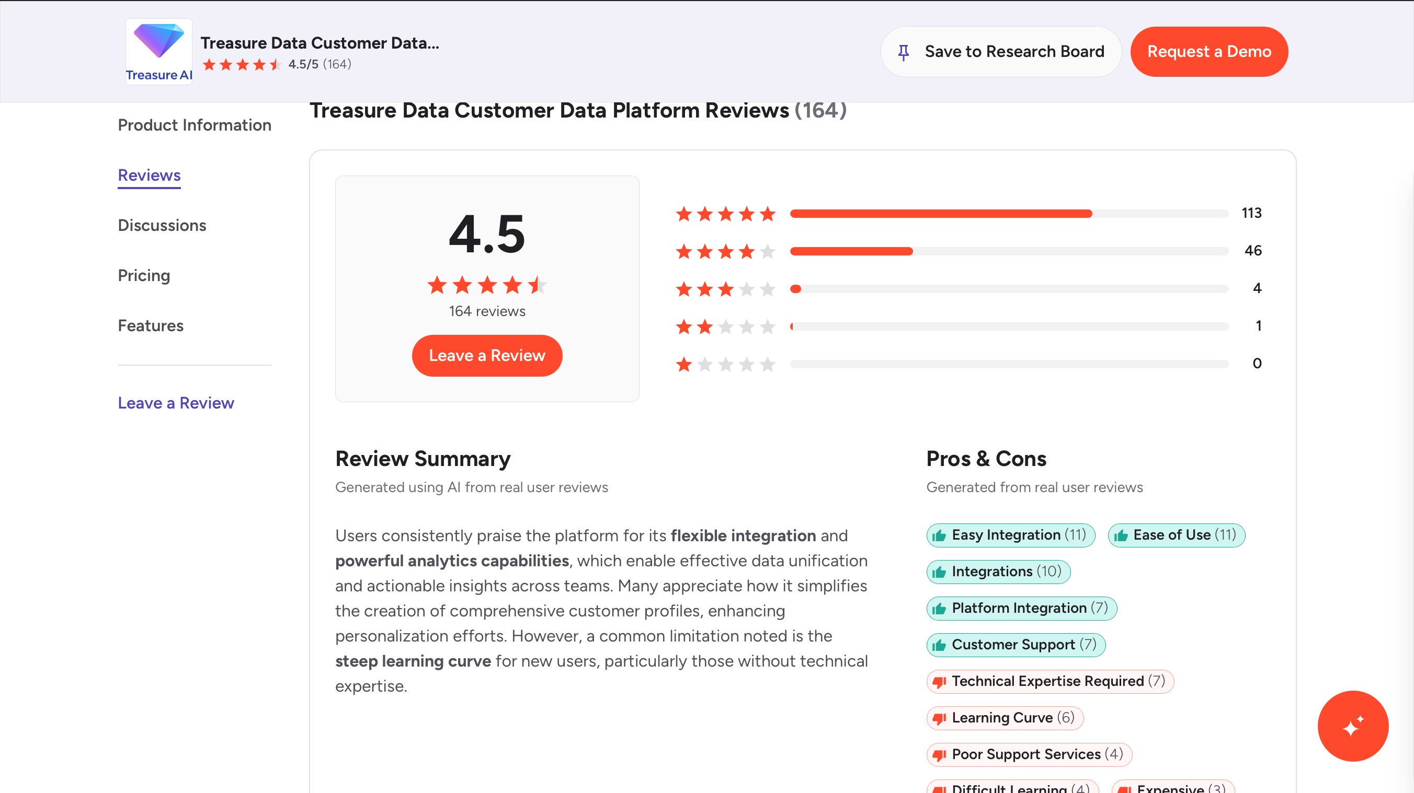Filter reviews by five-star rating row
The height and width of the screenshot is (793, 1414).
coord(968,213)
